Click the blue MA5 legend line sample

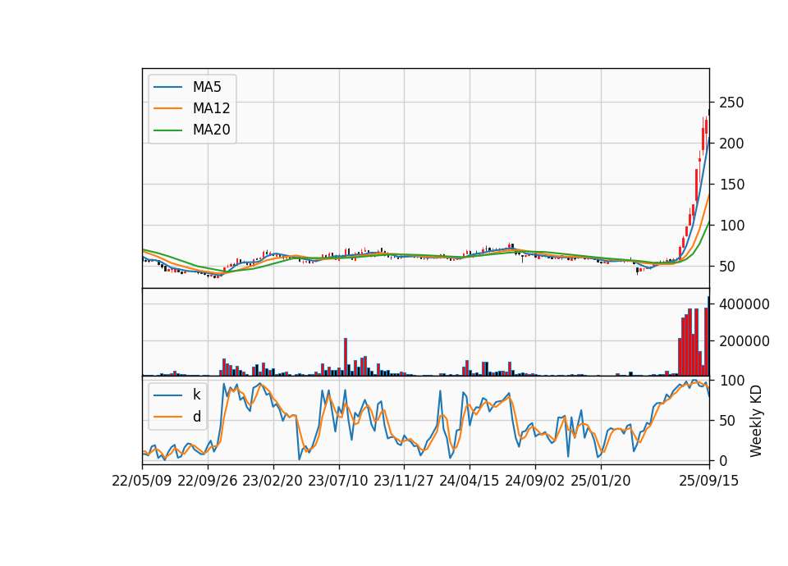click(x=167, y=87)
